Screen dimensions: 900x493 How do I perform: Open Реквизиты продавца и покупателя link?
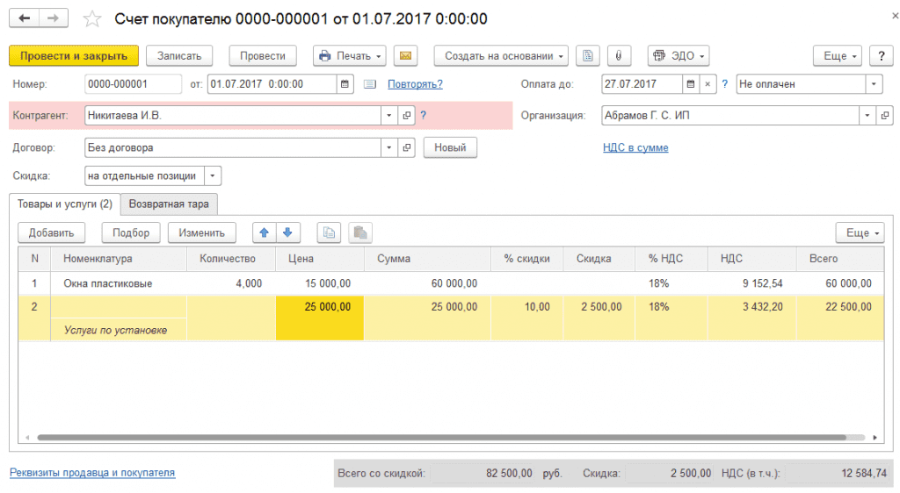(92, 473)
